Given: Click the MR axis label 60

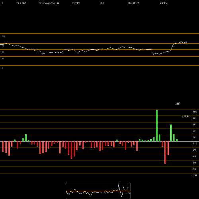Looking at the screenshot, I should tap(194, 125).
